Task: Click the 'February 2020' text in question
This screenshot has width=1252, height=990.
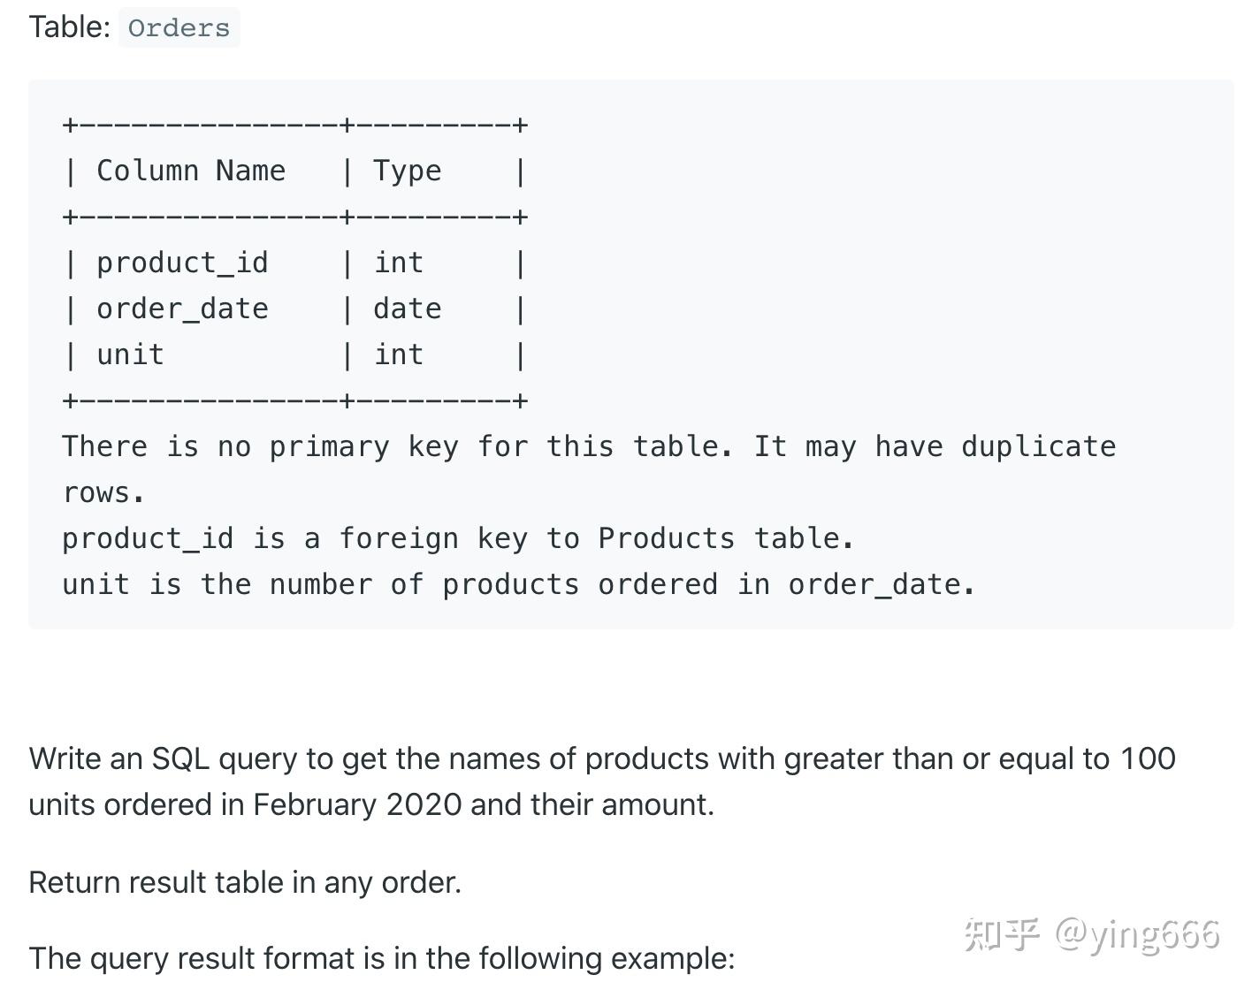Action: click(357, 804)
